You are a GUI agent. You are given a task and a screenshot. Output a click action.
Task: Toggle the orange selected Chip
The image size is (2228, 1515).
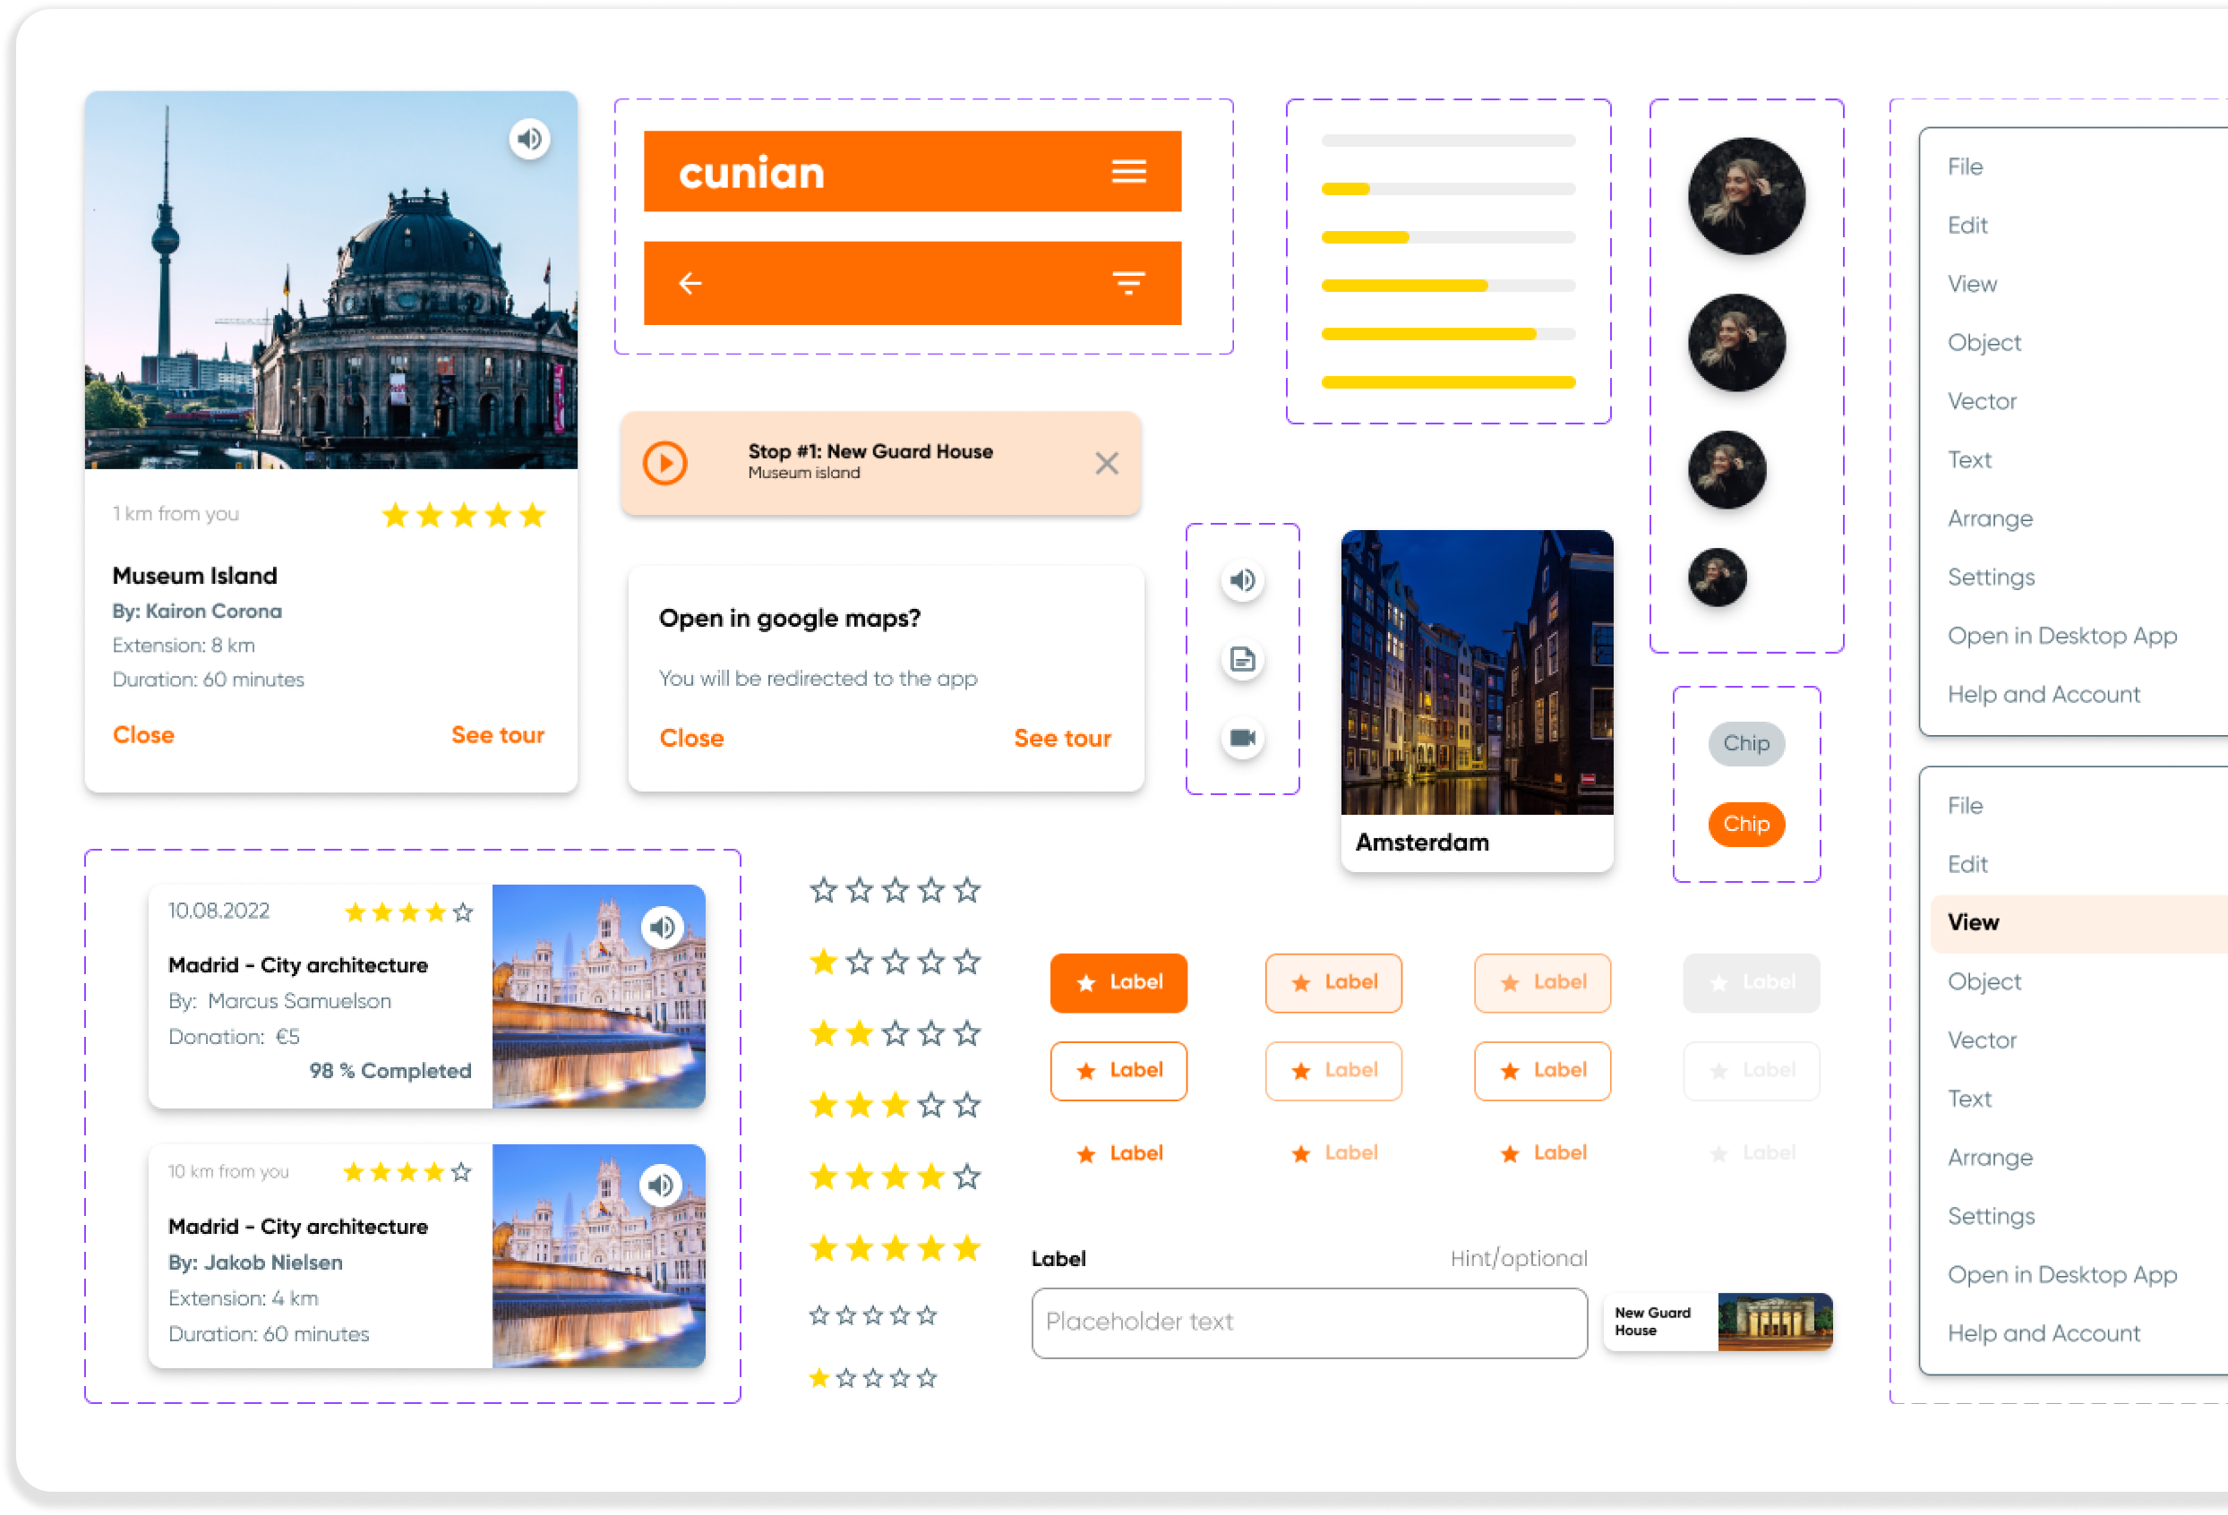1746,824
